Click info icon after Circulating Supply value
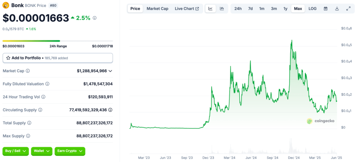Image resolution: width=355 pixels, height=162 pixels. pyautogui.click(x=110, y=110)
